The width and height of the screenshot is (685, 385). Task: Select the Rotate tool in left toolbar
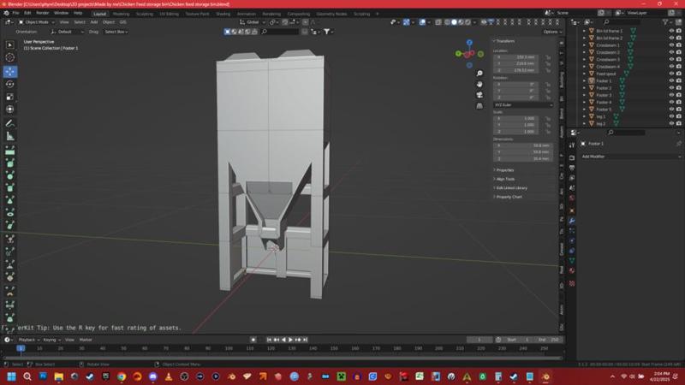[9, 84]
